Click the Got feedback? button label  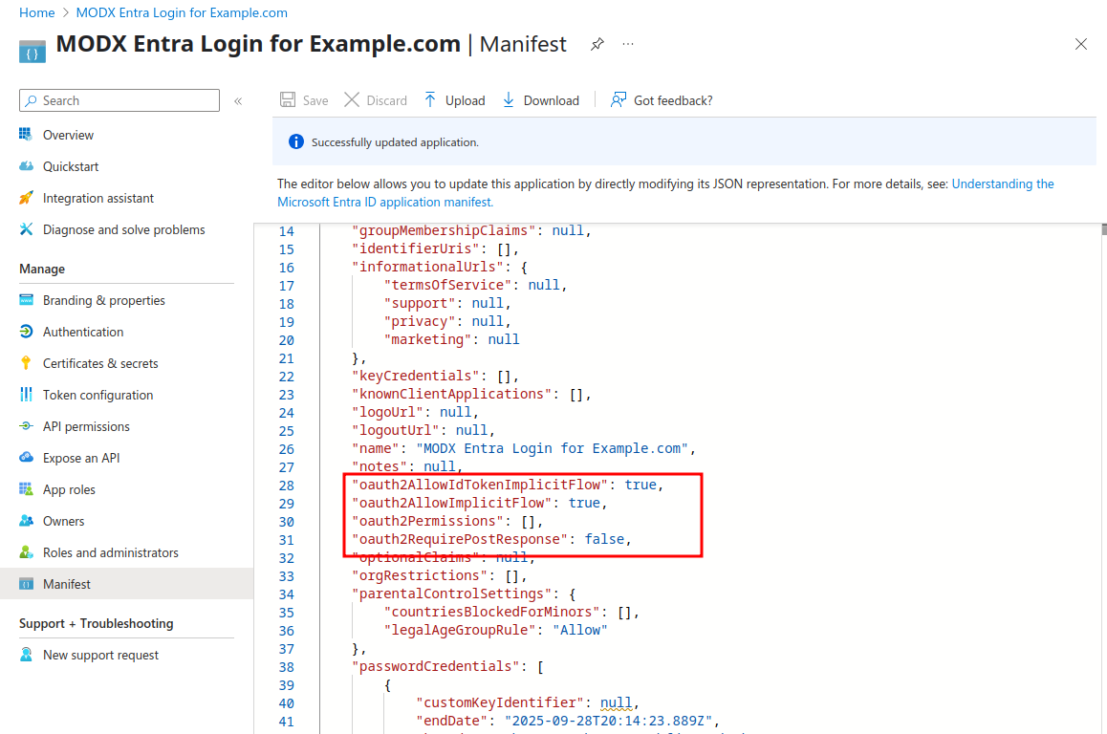coord(674,100)
